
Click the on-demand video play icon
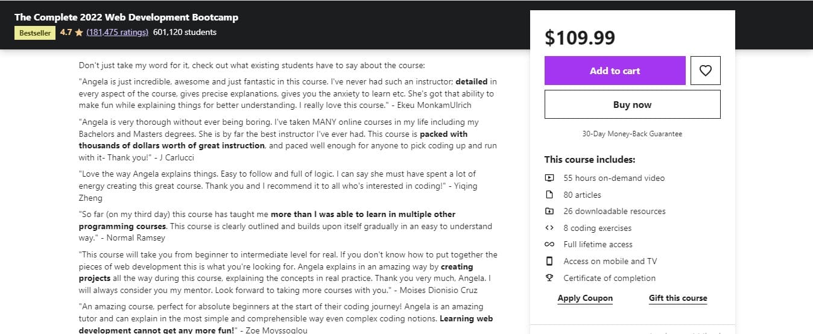pyautogui.click(x=549, y=178)
